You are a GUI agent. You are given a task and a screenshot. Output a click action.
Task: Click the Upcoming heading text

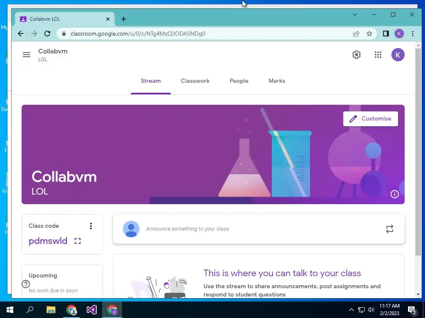pos(43,275)
